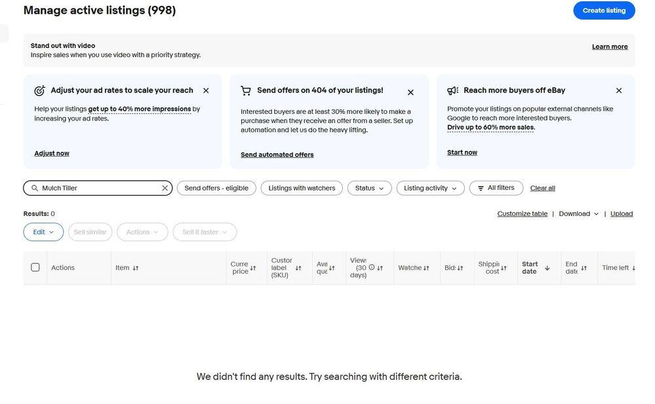Sort by Current price column
This screenshot has width=655, height=404.
click(x=253, y=268)
